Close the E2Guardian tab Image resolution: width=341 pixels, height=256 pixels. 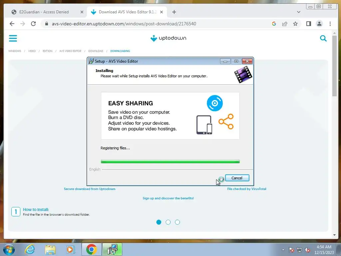point(82,12)
